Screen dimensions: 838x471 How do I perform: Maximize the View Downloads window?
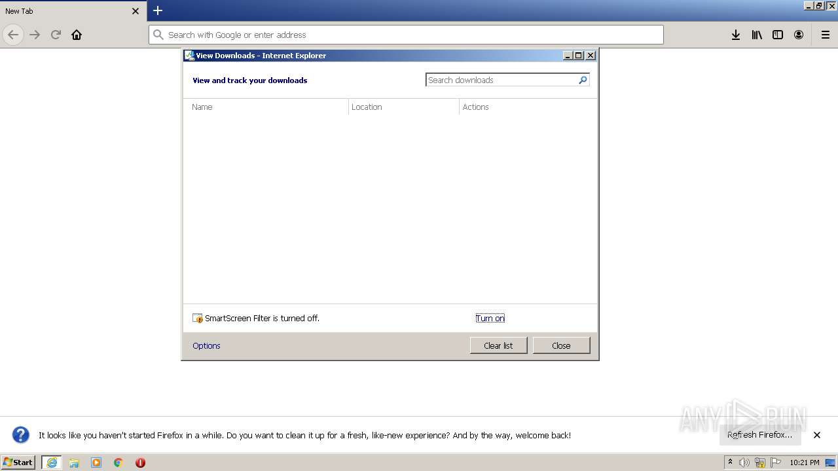(x=579, y=56)
